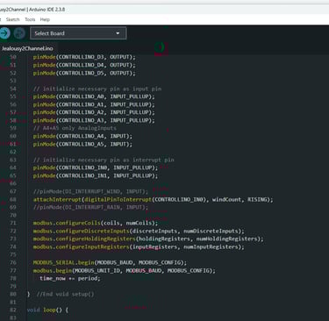Screen dimensions: 329x321
Task: Select the Jealousy2Channel.ino tab
Action: (27, 48)
